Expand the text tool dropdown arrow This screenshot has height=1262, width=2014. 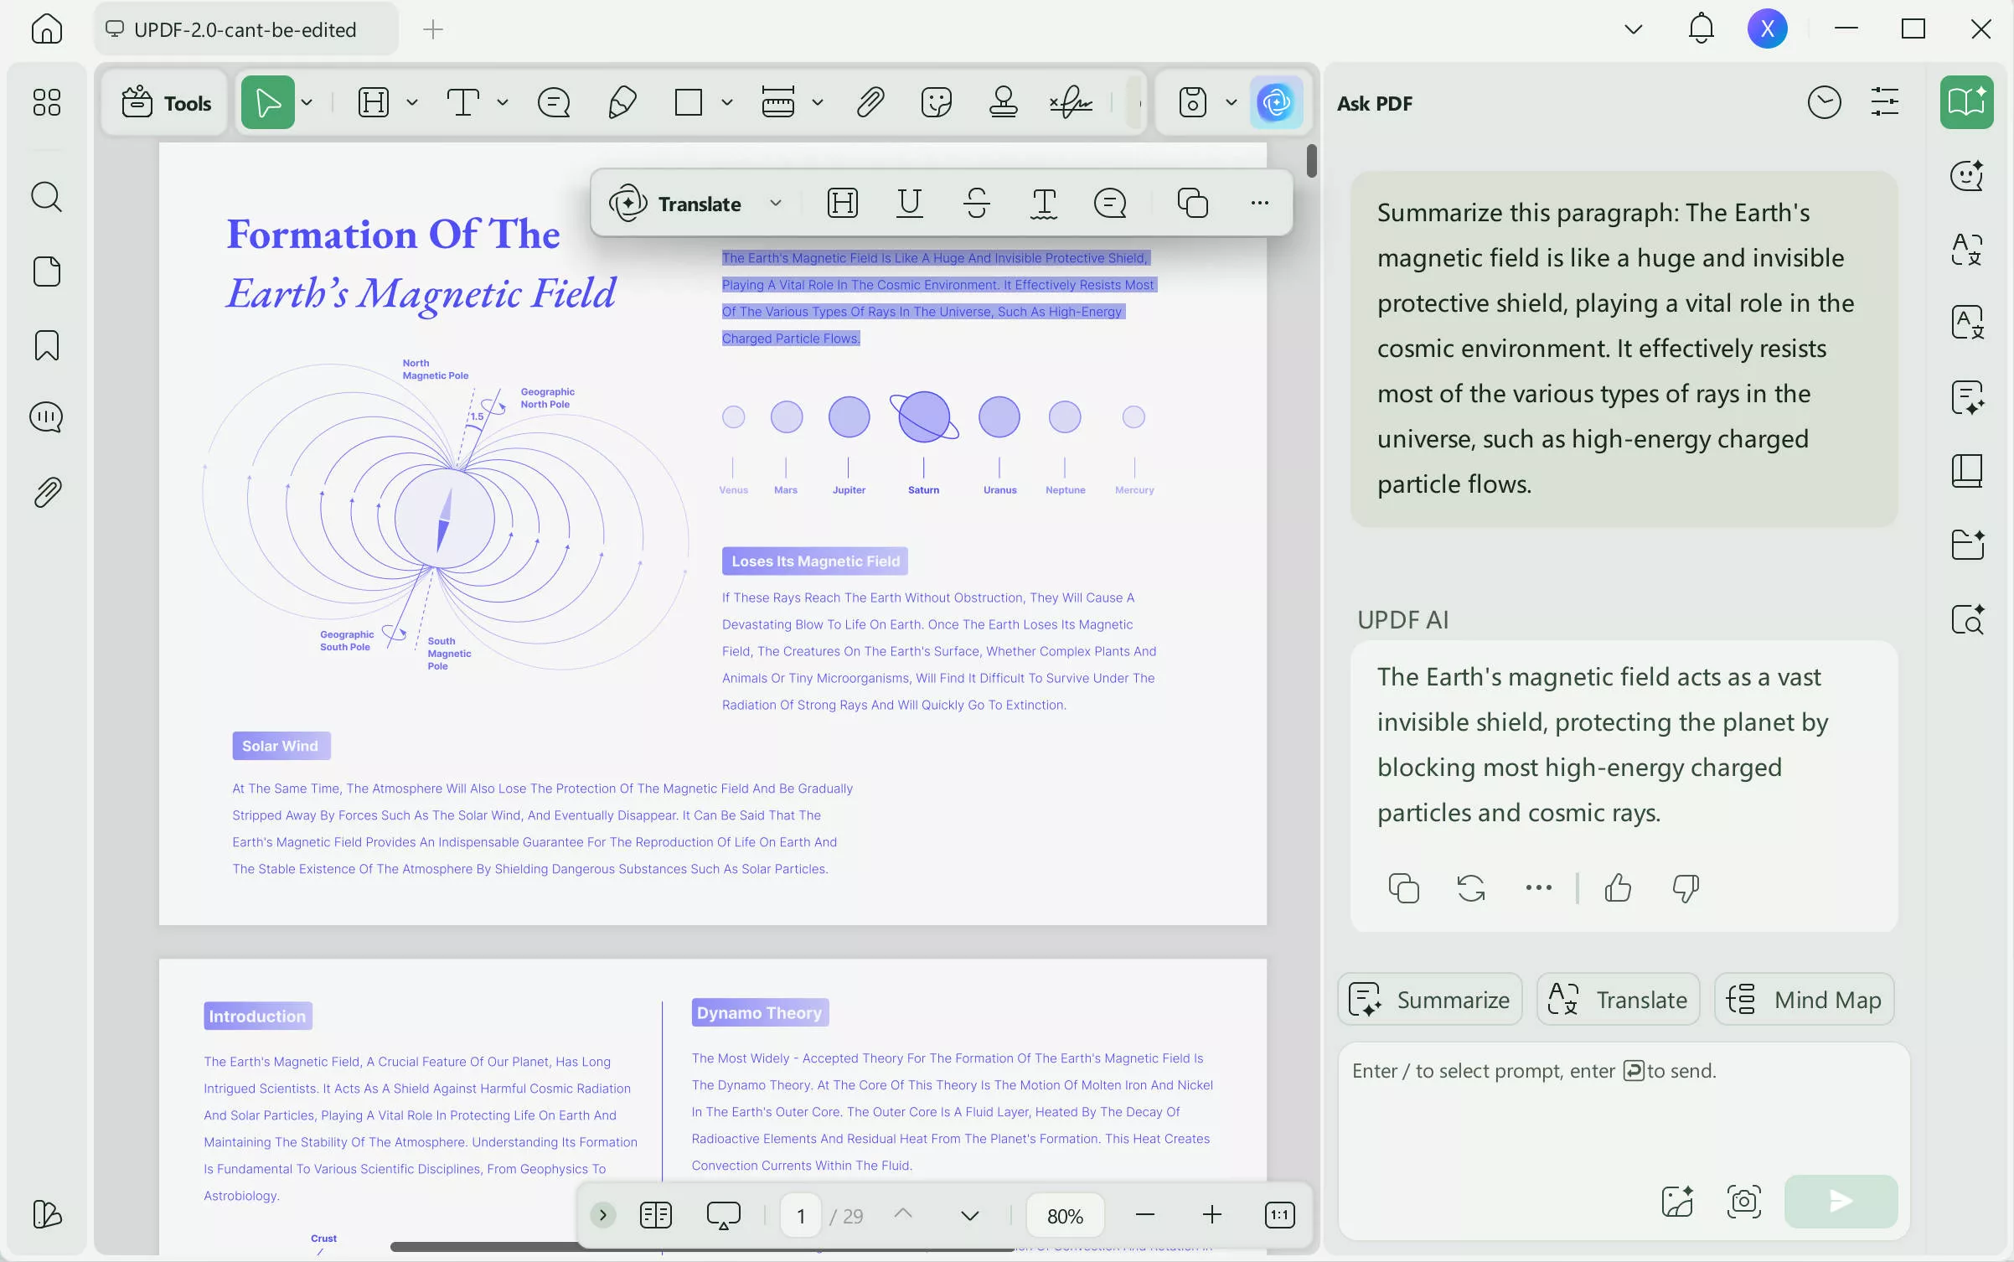(503, 103)
